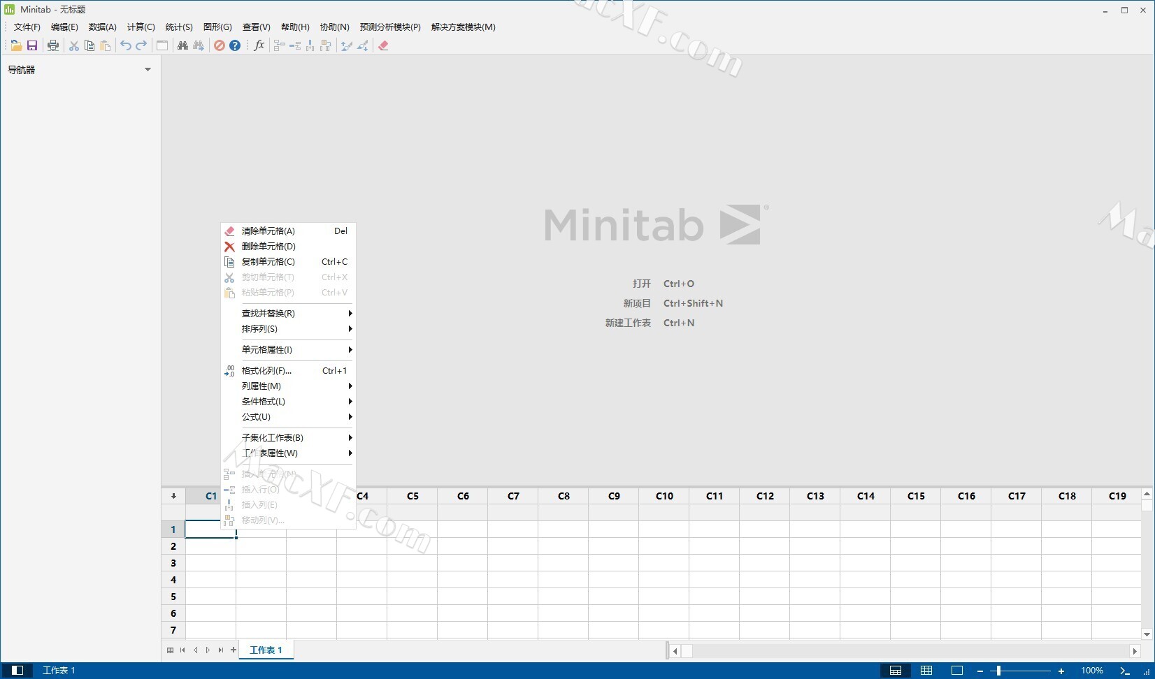Choose 复制单元格(C) from context menu
Viewport: 1155px width, 679px height.
coord(289,262)
